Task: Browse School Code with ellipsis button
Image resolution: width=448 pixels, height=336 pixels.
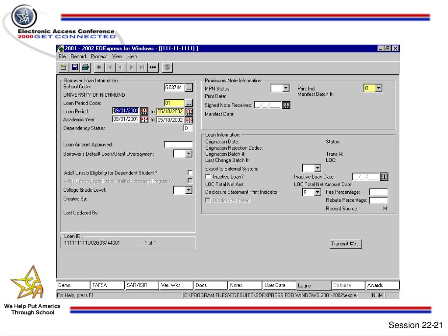Action: [x=189, y=87]
